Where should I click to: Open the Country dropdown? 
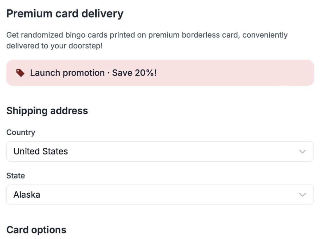160,151
